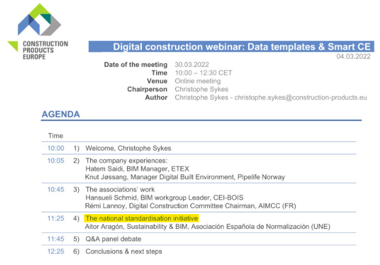Image resolution: width=380 pixels, height=265 pixels.
Task: Click the time value 10:00 – 12:30 CET
Action: 203,73
